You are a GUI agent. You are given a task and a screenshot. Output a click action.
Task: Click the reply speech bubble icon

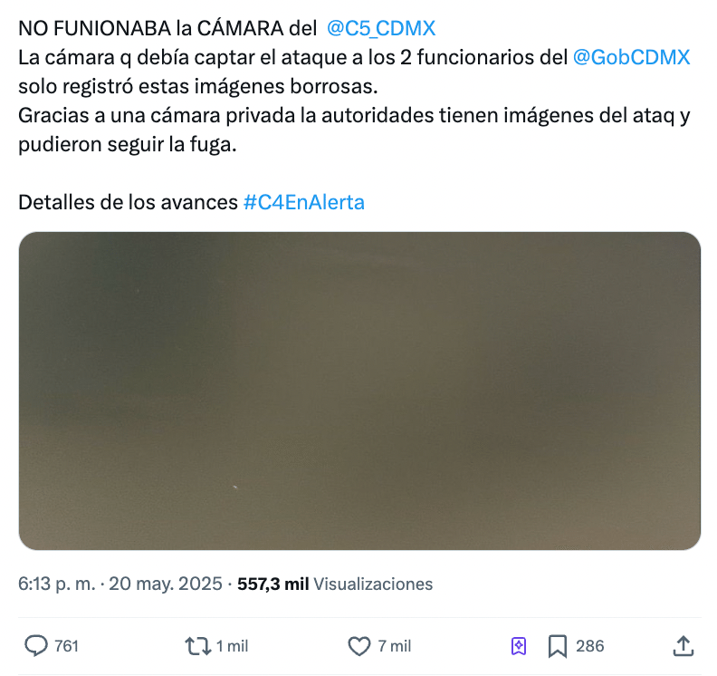[x=35, y=646]
